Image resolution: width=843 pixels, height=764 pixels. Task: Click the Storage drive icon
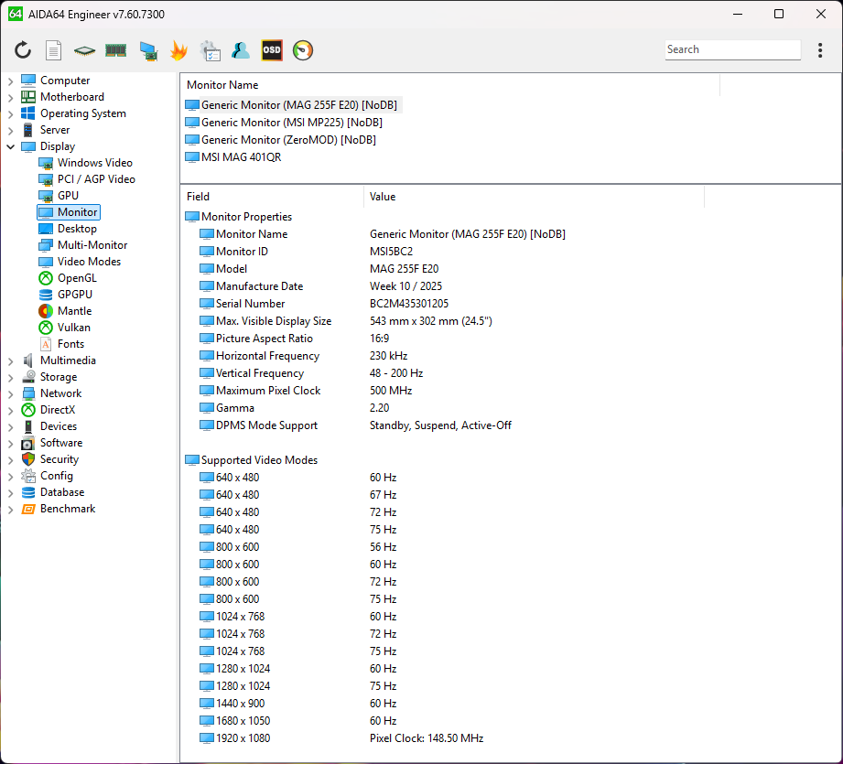[x=28, y=377]
